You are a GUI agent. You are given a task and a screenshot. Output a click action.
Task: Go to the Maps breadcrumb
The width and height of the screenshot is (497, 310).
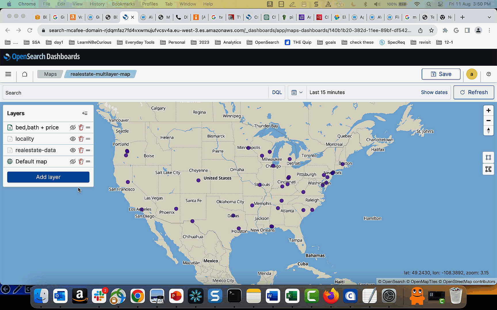[50, 74]
